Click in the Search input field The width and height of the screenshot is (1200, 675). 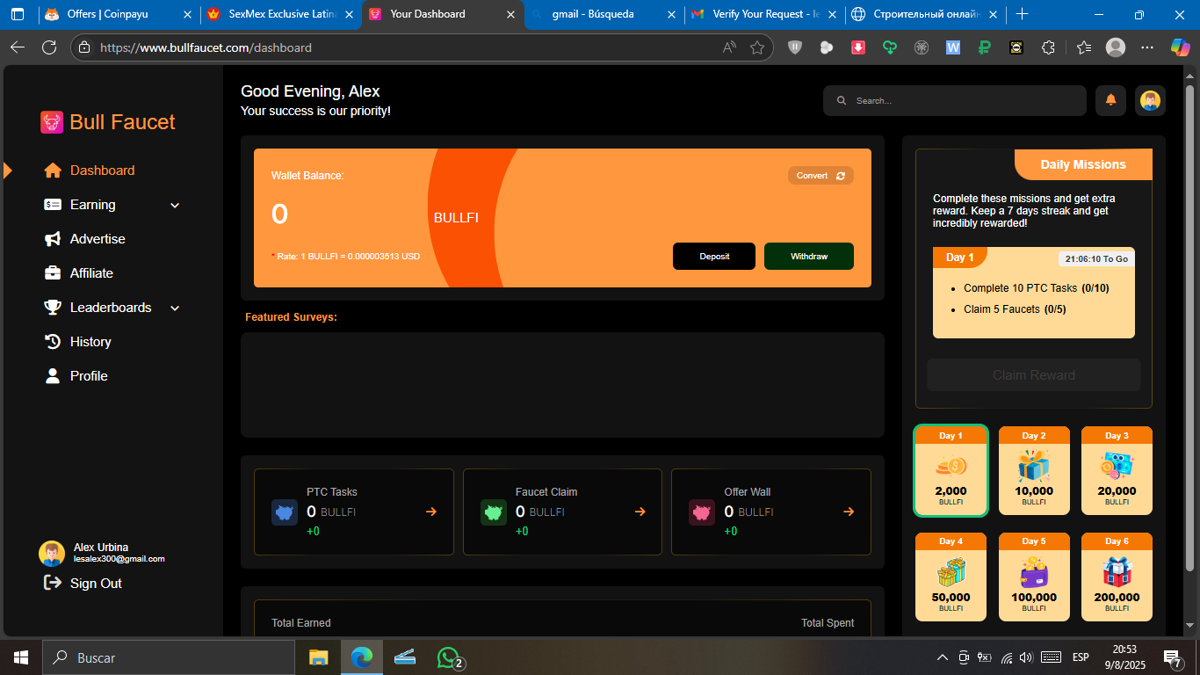click(955, 101)
